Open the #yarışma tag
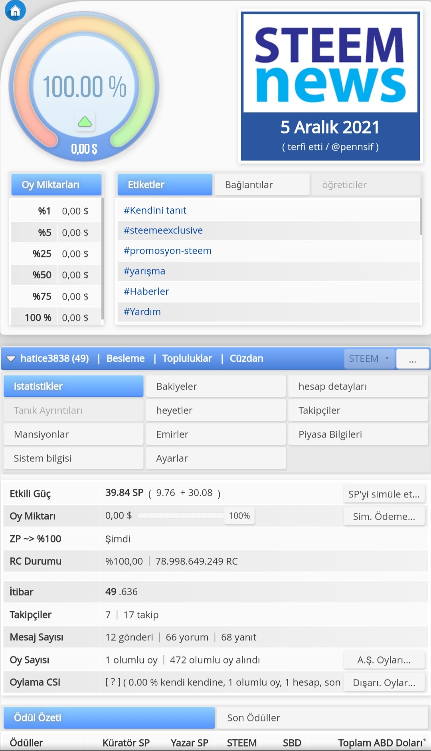 pos(144,271)
